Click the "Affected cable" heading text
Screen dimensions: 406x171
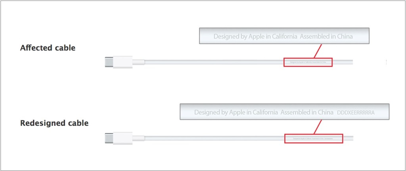[48, 48]
